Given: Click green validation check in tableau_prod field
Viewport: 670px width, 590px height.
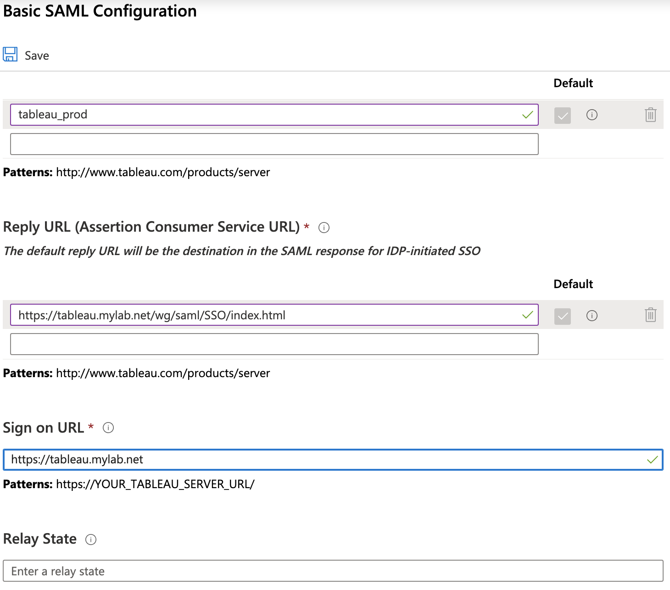Looking at the screenshot, I should 528,115.
